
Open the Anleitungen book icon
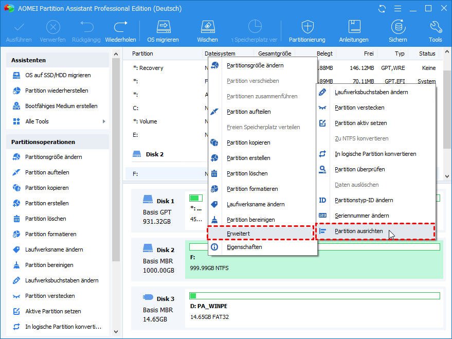click(x=354, y=27)
